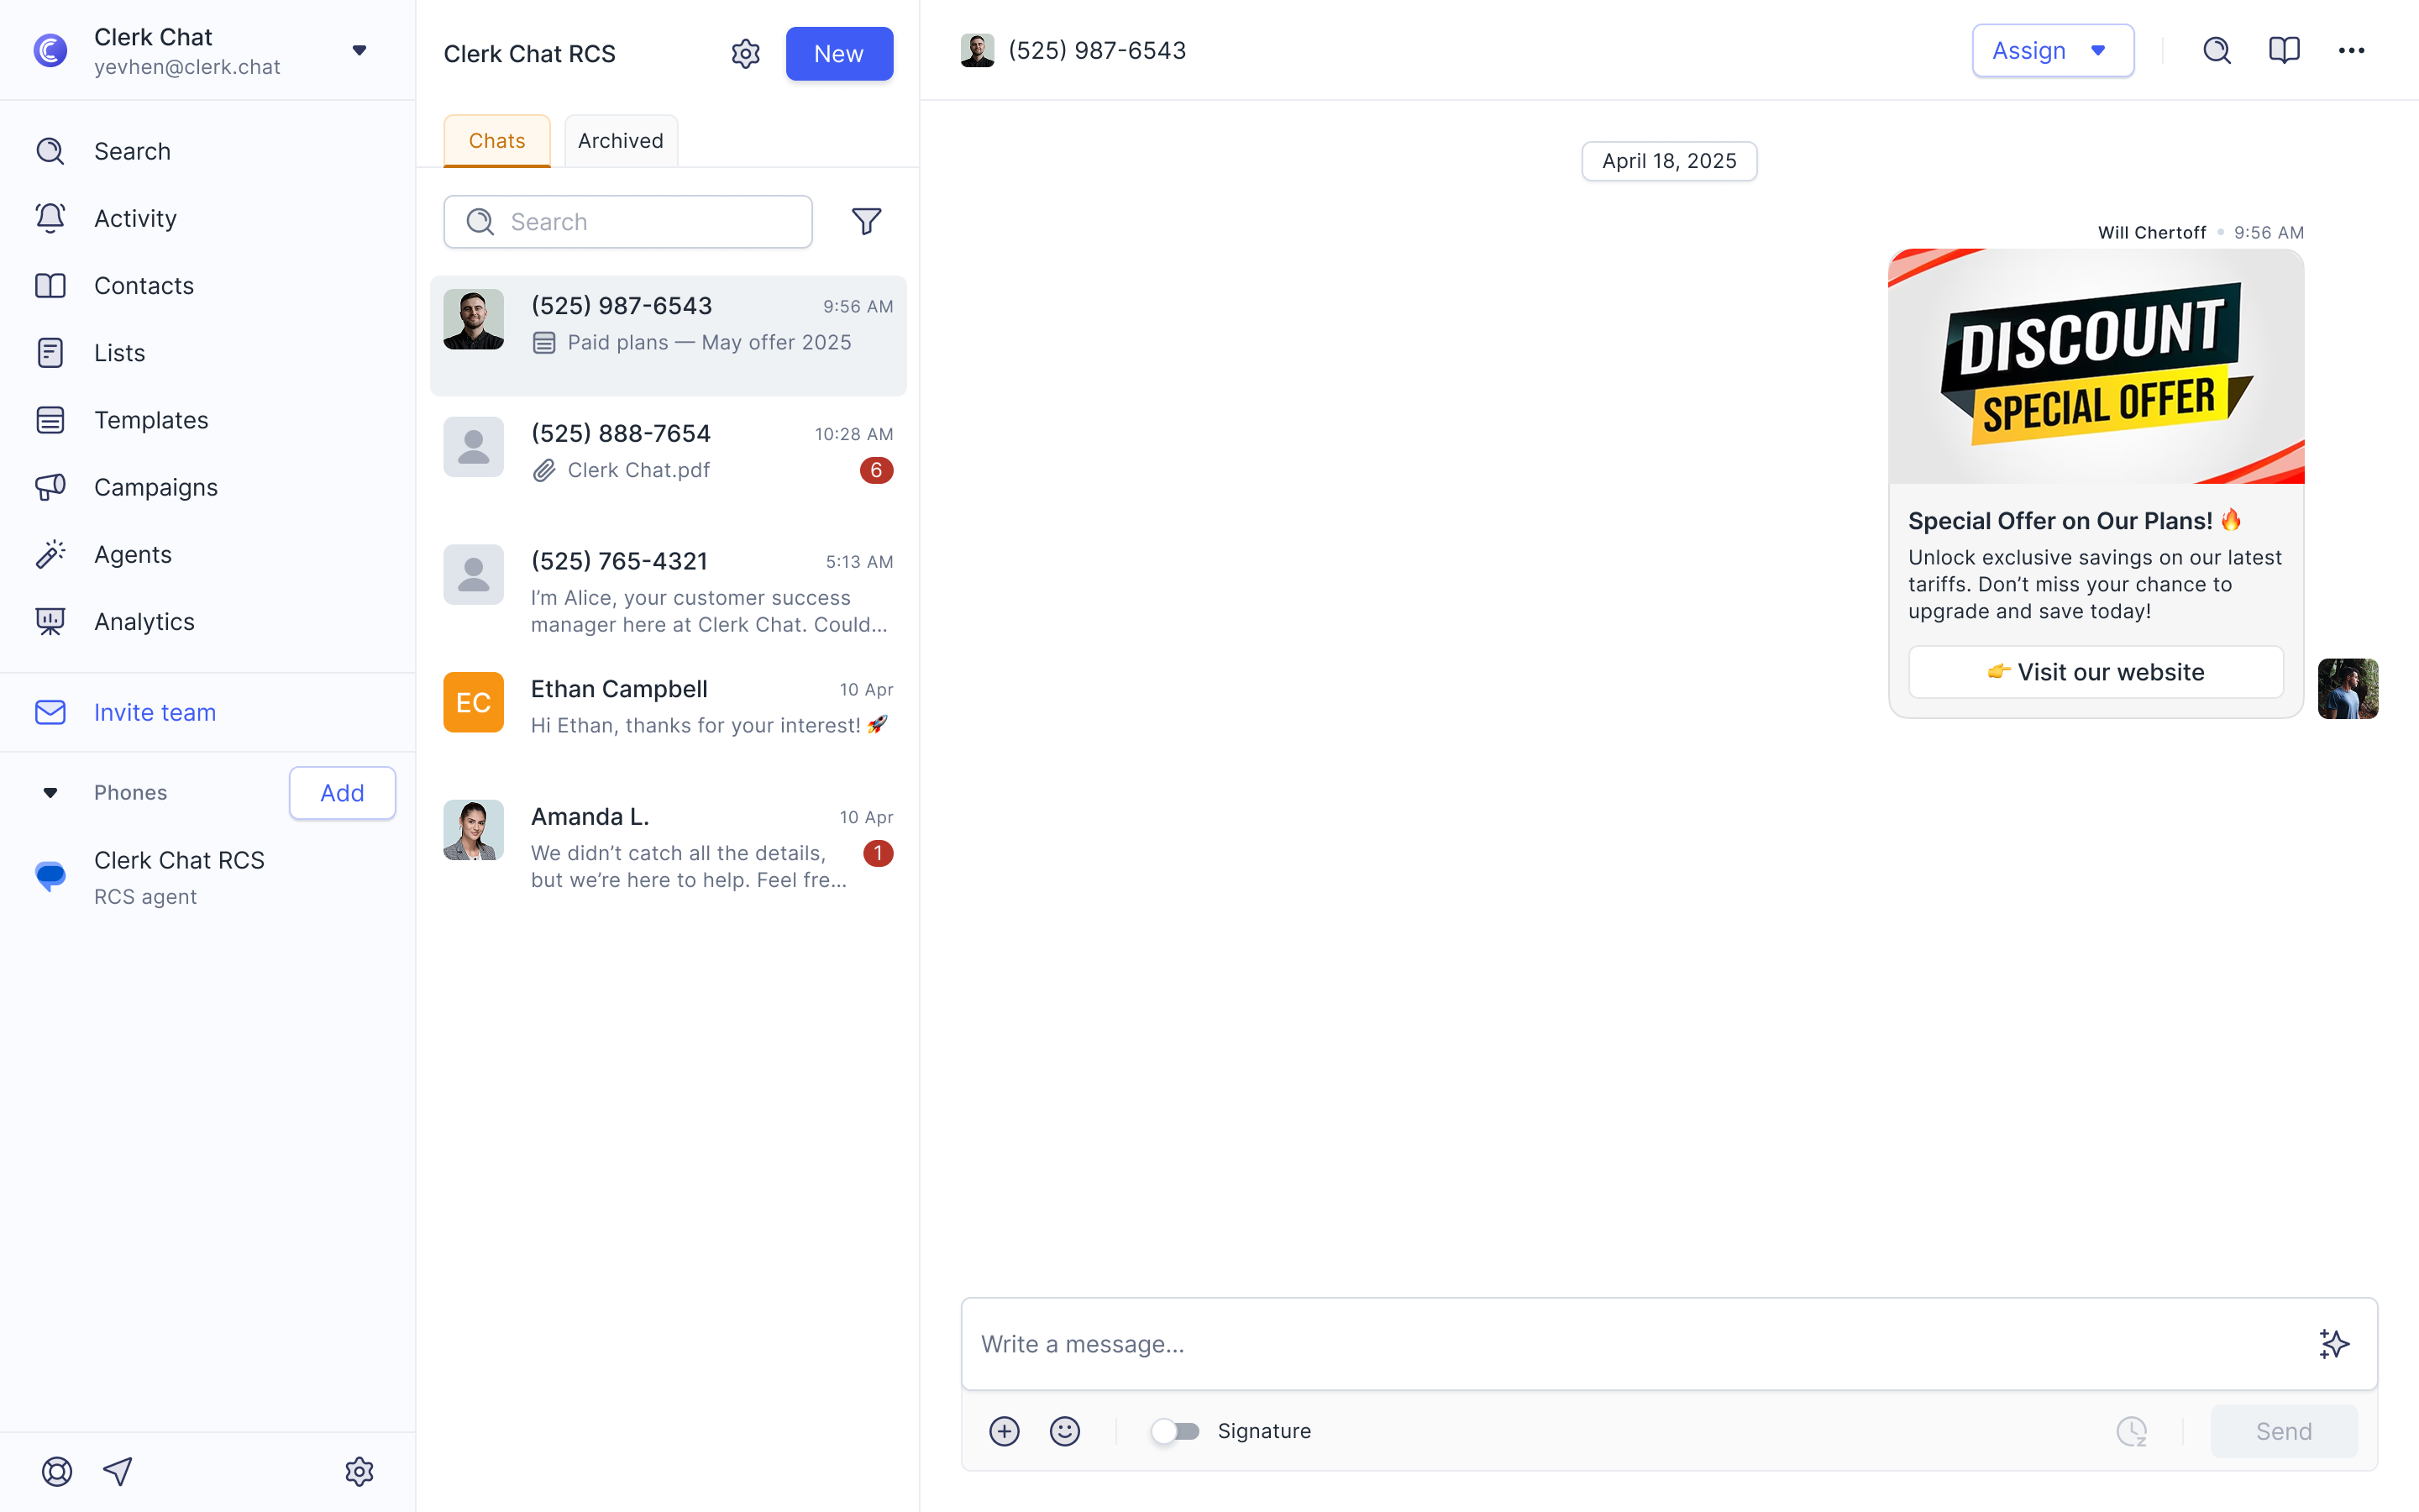Click the AI sparkle compose icon
2419x1512 pixels.
(2333, 1343)
